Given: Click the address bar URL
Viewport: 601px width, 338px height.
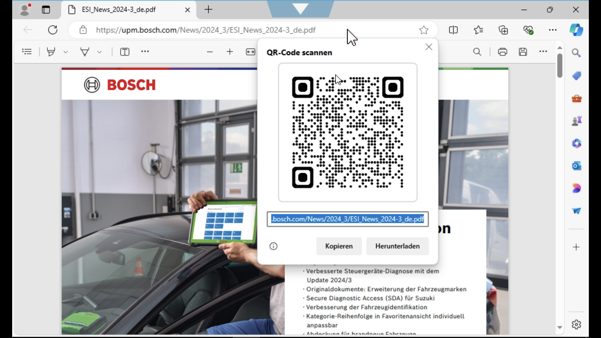Looking at the screenshot, I should [x=206, y=30].
